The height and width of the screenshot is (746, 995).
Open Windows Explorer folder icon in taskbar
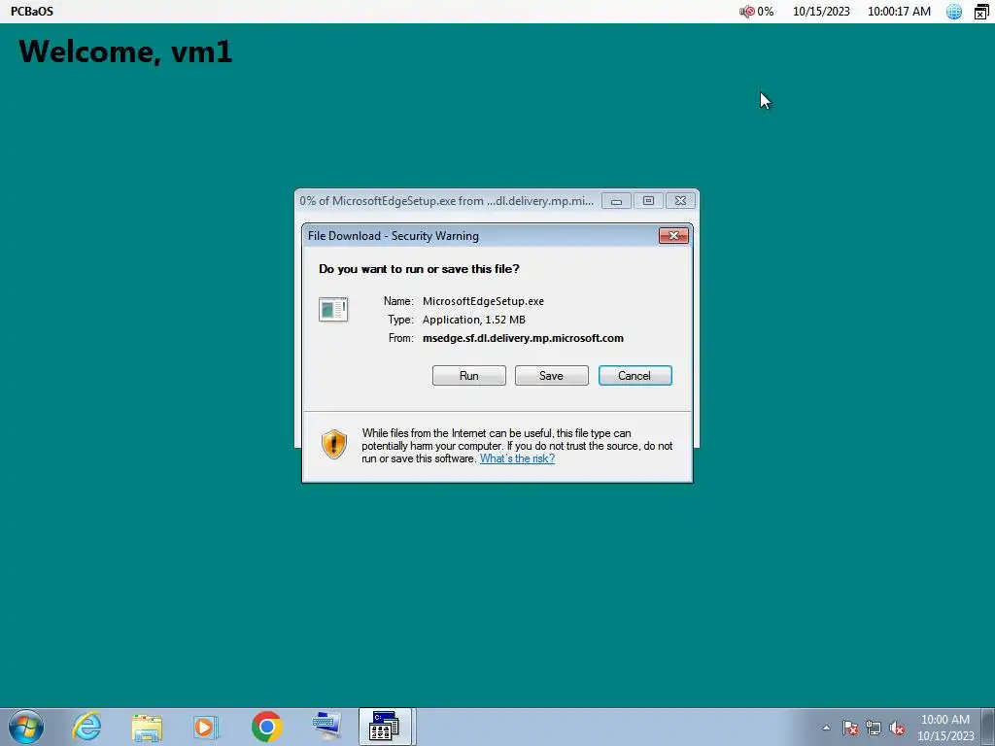(147, 727)
